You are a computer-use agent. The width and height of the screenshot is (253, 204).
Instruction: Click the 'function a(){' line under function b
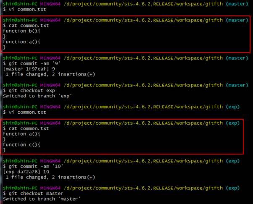tap(21, 42)
